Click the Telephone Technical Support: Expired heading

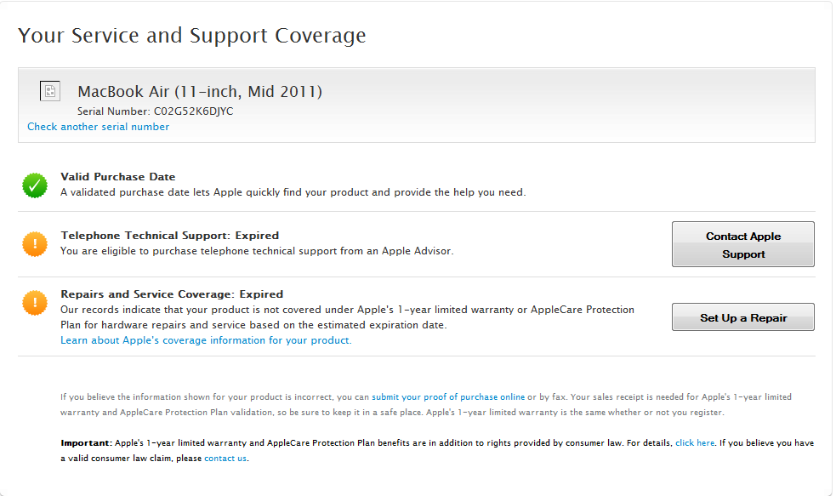pos(169,236)
